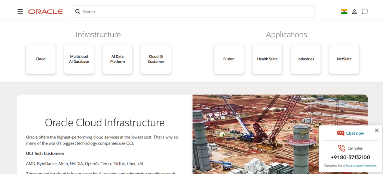
Task: Click the construction site image
Action: [280, 134]
